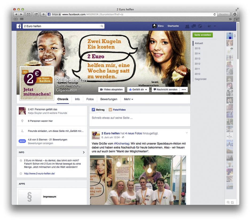
Task: Click the Impressum paragraph app icon
Action: (x=29, y=197)
